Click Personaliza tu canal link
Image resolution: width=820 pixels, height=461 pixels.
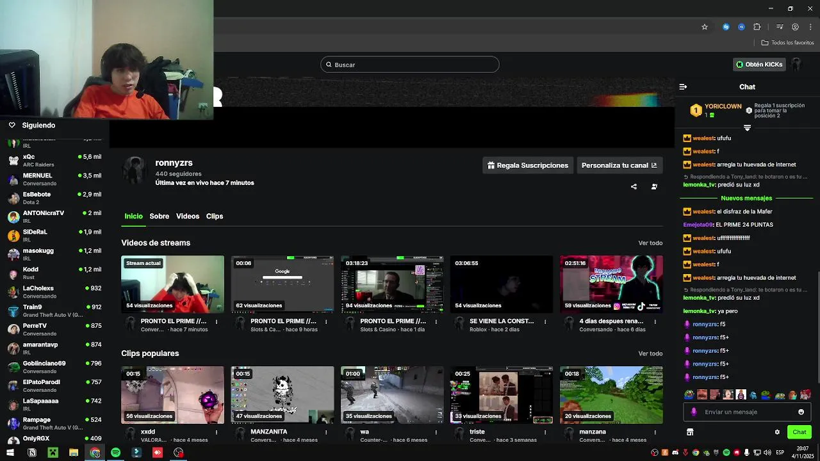[619, 165]
